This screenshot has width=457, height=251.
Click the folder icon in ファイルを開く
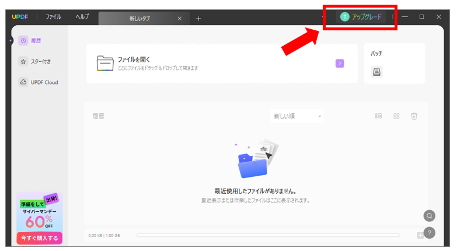tap(105, 63)
